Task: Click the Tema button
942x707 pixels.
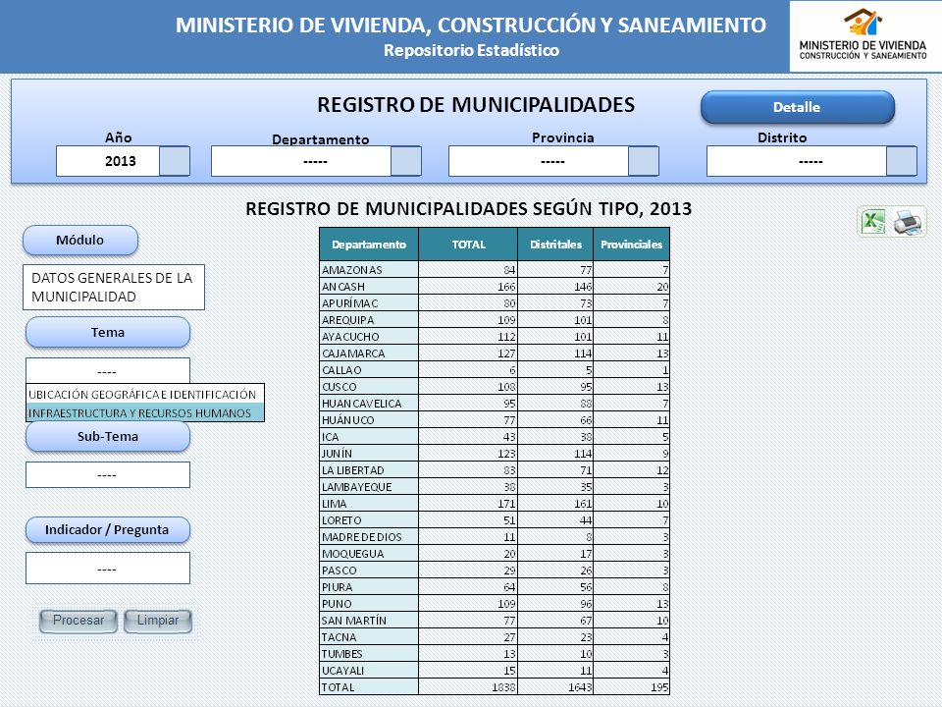Action: [x=108, y=333]
